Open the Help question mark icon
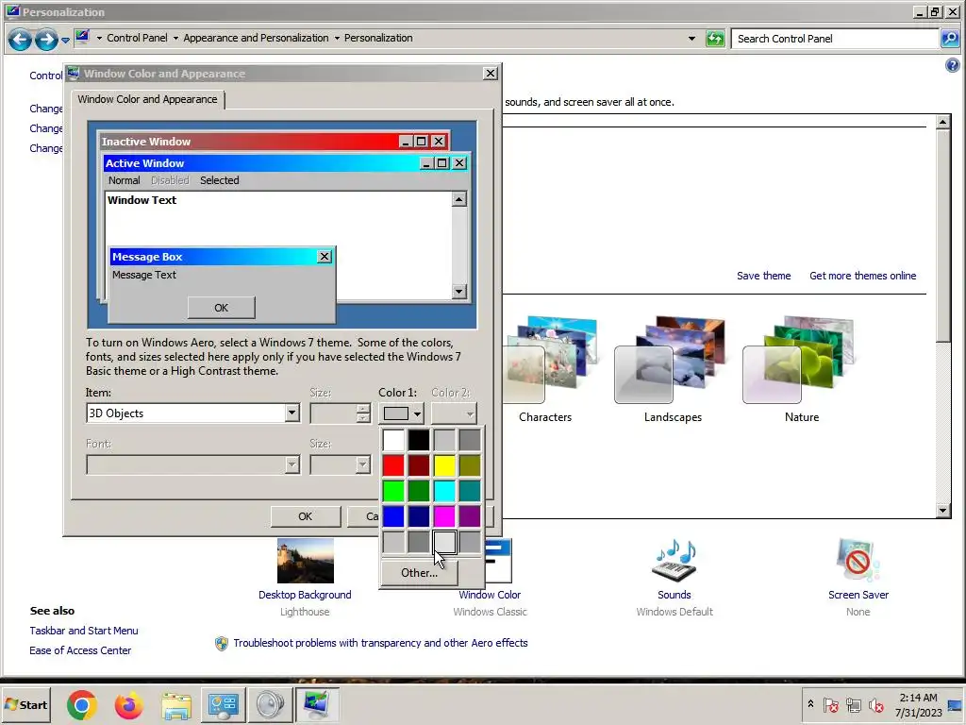 [952, 65]
